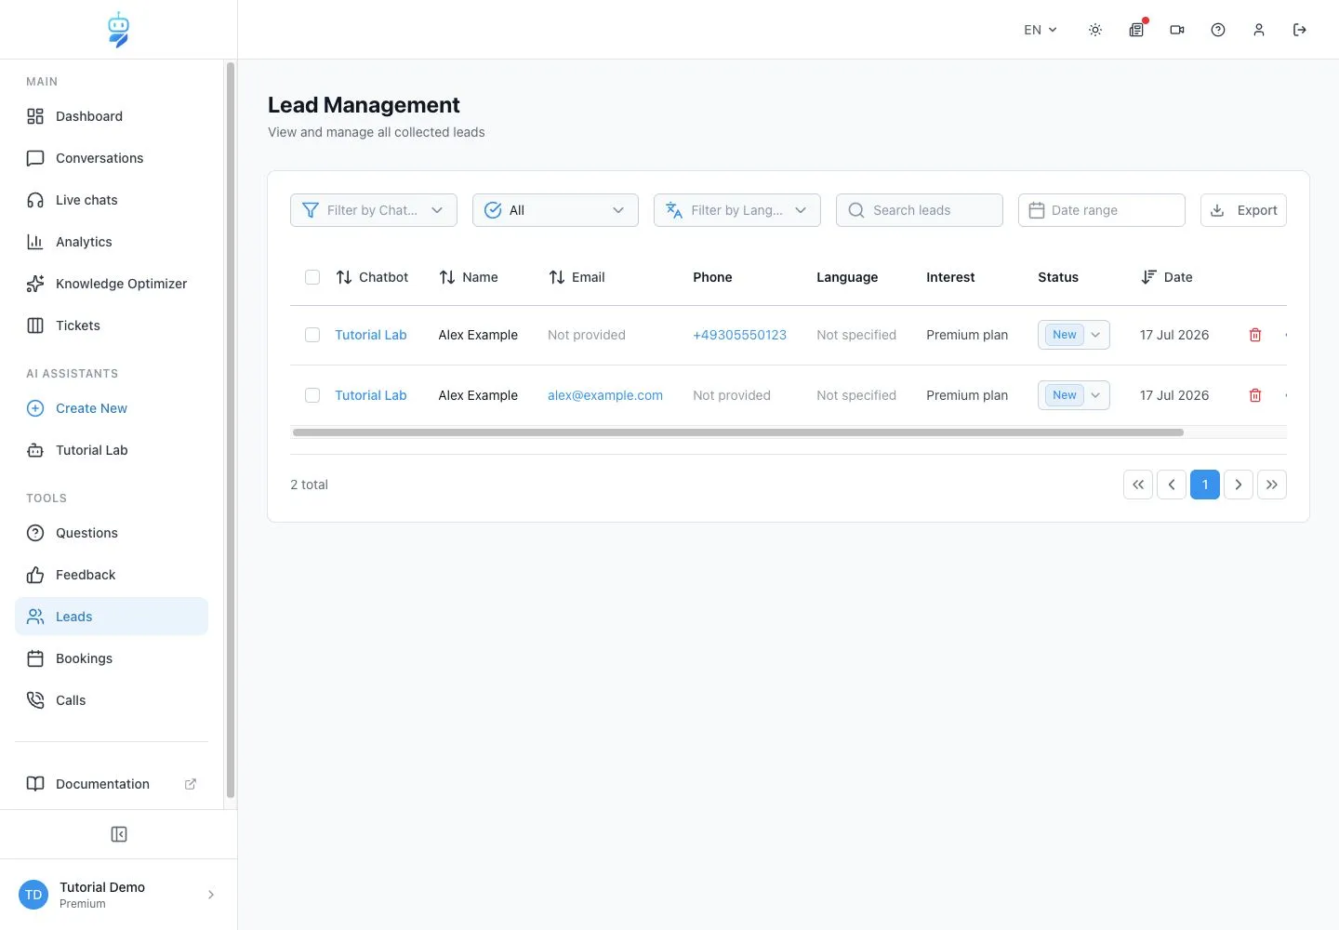Click the chatbot logo icon
The width and height of the screenshot is (1339, 930).
[x=118, y=30]
